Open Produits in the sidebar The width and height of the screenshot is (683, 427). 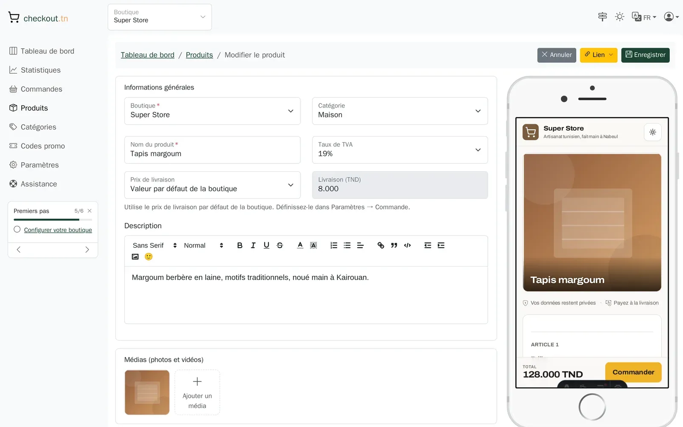pos(29,108)
